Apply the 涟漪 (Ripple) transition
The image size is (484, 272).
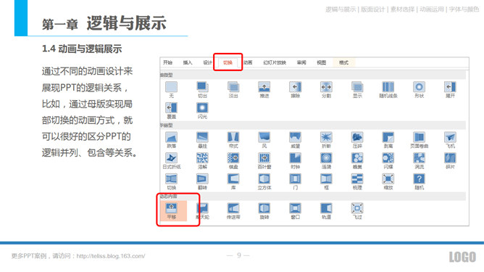[x=326, y=161]
